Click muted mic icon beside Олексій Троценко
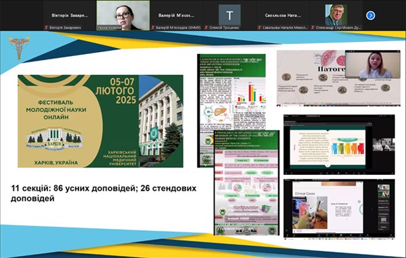This screenshot has width=406, height=258. [x=206, y=28]
